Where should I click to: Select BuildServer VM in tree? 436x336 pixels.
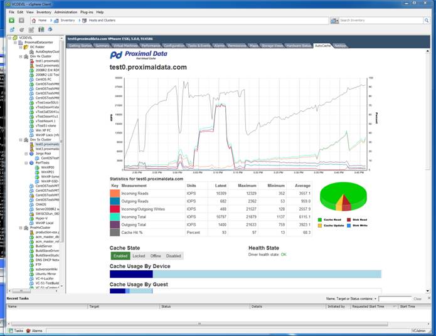click(x=44, y=246)
